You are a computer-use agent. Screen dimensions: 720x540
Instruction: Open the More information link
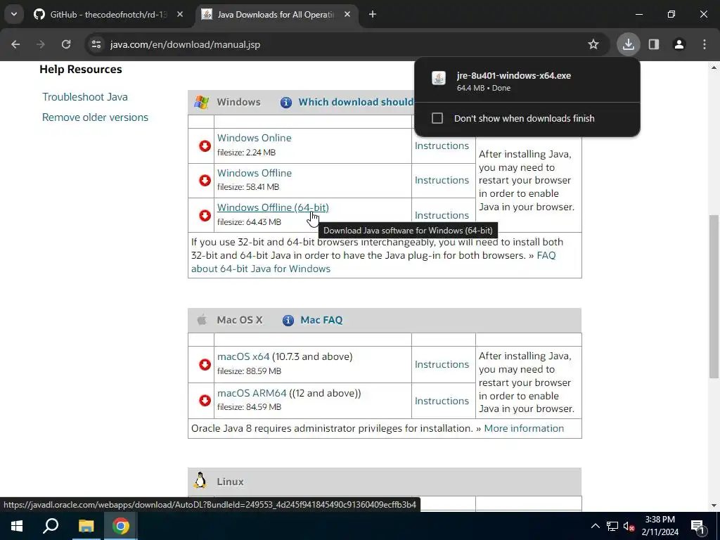tap(524, 428)
